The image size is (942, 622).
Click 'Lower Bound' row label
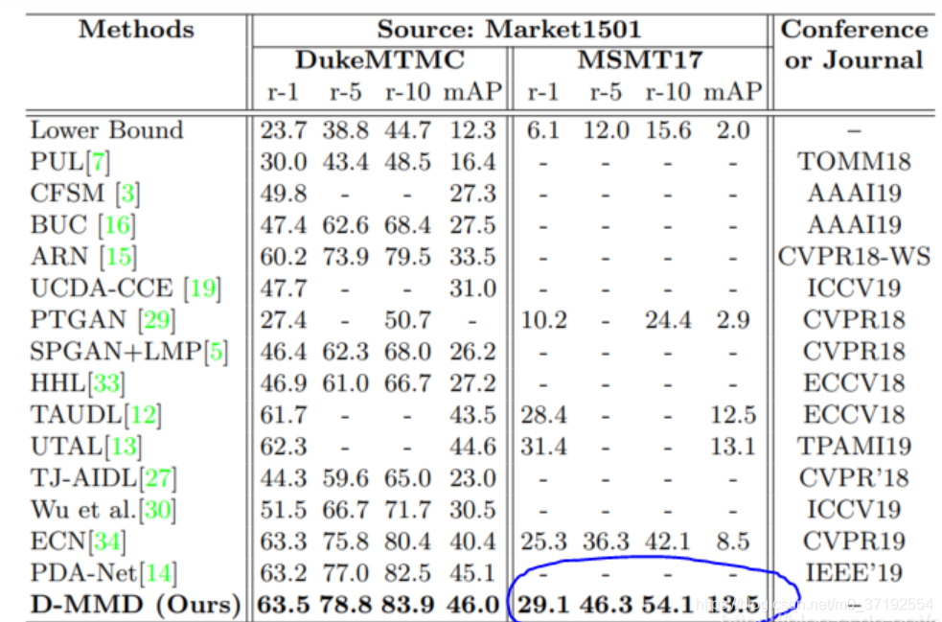tap(107, 129)
